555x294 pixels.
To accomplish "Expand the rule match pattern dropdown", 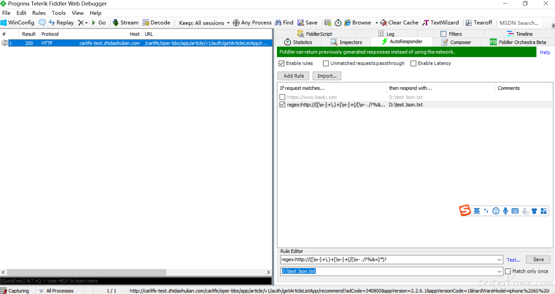I will pos(499,260).
